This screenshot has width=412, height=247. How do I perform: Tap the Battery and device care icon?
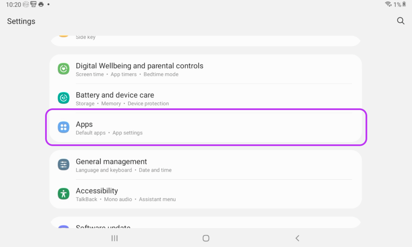point(64,98)
